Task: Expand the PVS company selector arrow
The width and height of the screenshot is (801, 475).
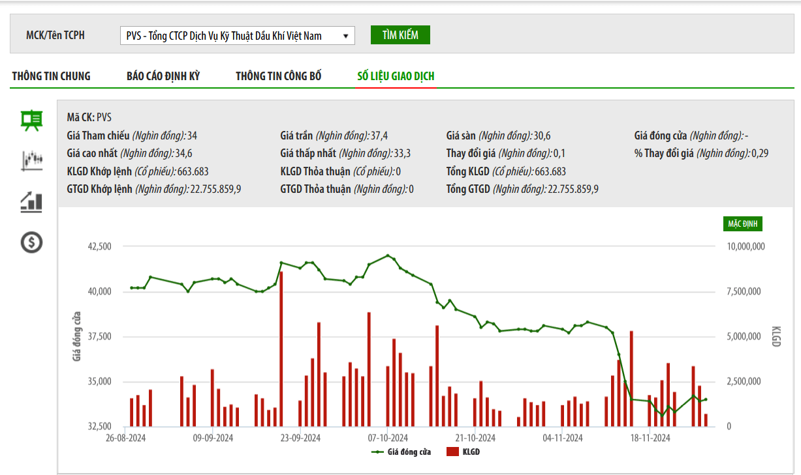Action: 346,36
